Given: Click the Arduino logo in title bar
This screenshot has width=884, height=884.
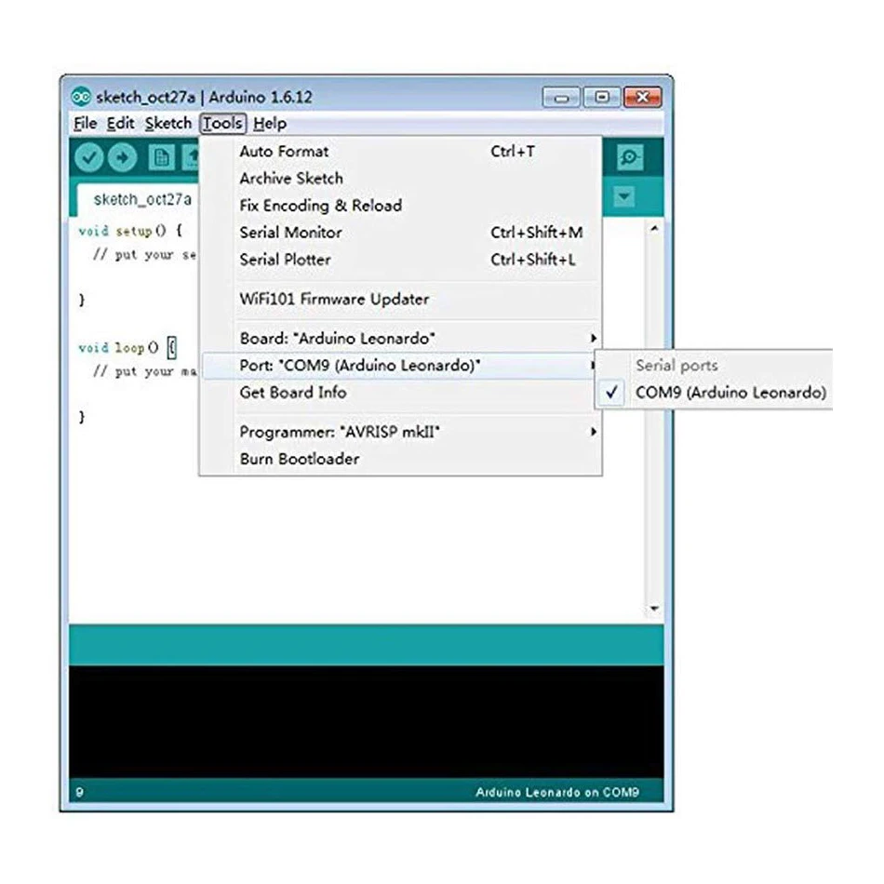Looking at the screenshot, I should pos(81,97).
